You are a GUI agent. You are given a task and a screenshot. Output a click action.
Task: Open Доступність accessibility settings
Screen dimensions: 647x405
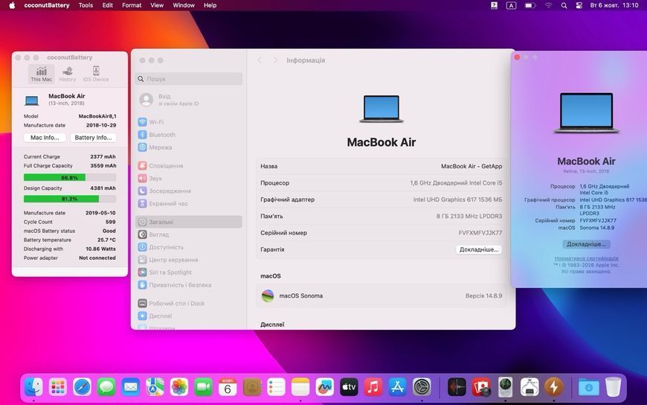coord(189,247)
